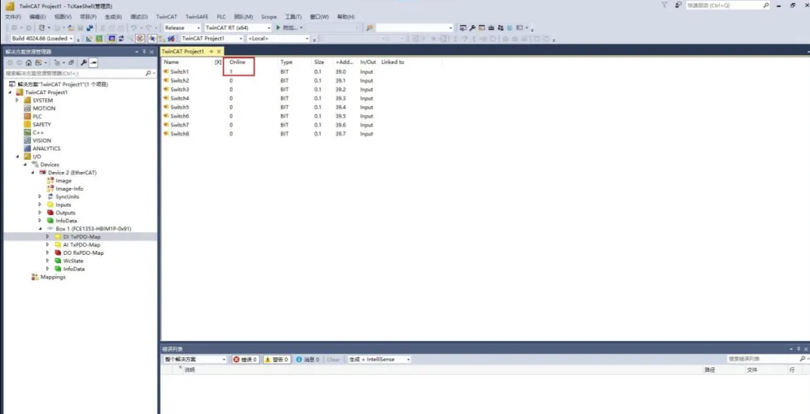
Task: Expand DO RxPDO-Map node
Action: coord(47,253)
